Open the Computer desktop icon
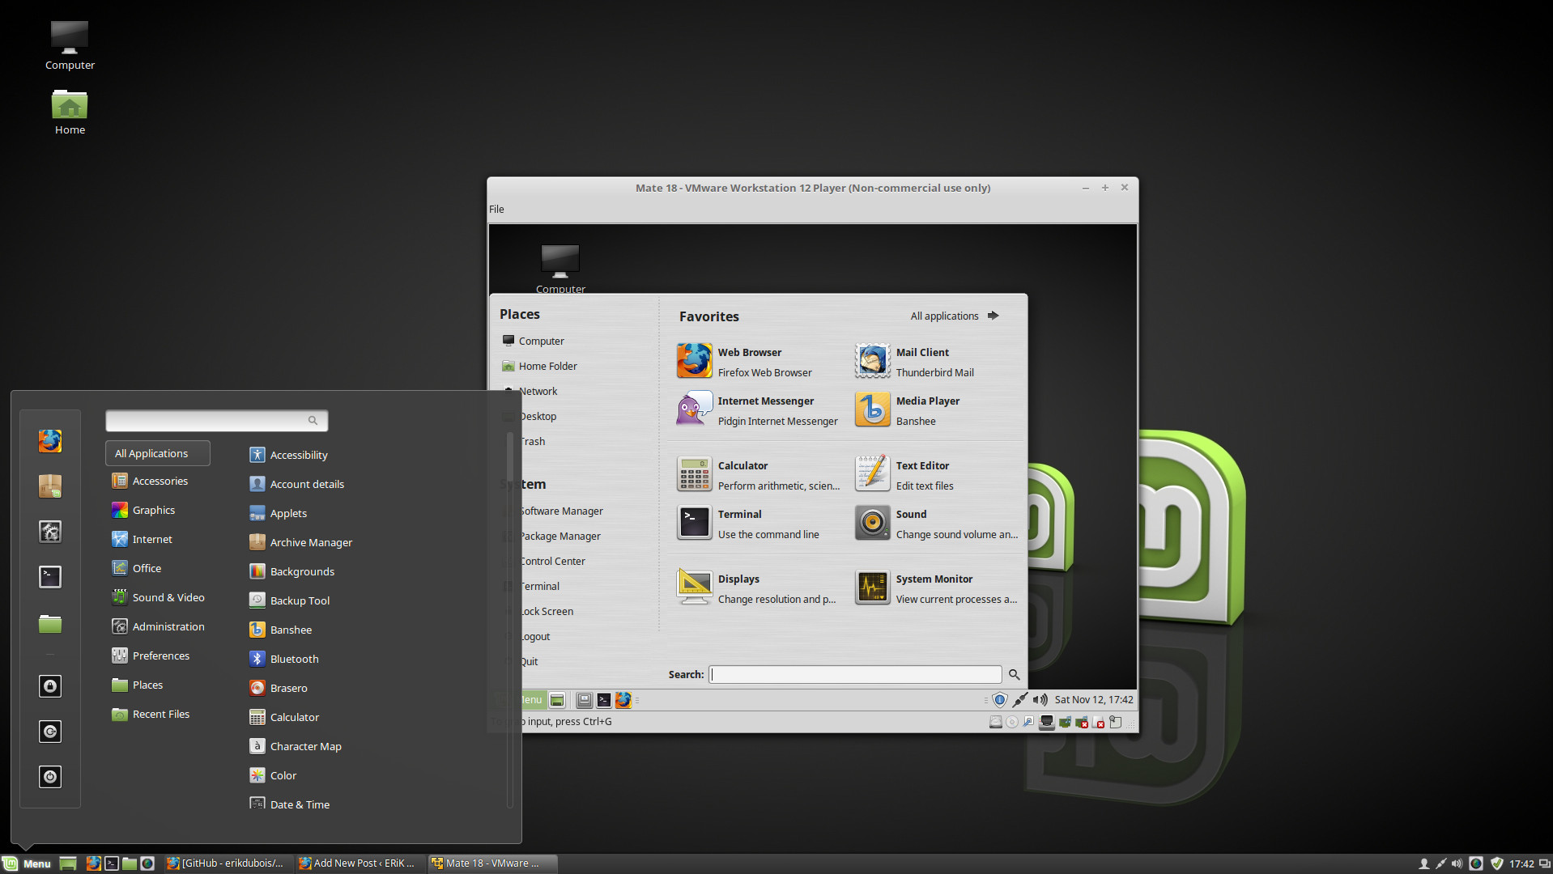The height and width of the screenshot is (874, 1553). click(x=70, y=46)
